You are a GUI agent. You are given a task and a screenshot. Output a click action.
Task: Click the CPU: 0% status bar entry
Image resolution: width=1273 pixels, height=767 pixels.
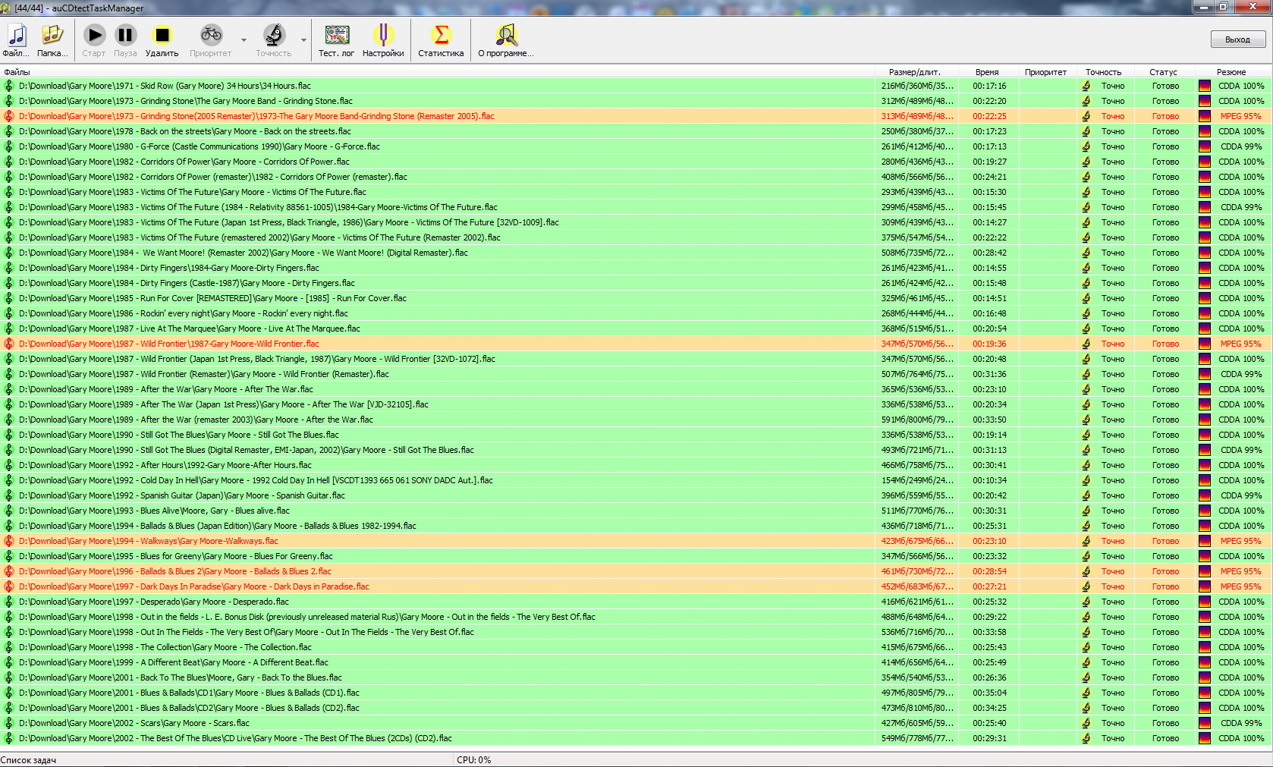473,760
